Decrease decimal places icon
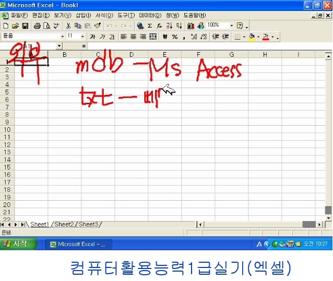Viewport: 333px width, 281px height. coord(204,37)
